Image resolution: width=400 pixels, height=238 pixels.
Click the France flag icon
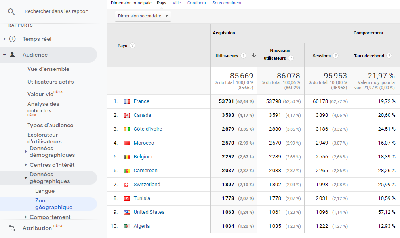click(x=127, y=101)
